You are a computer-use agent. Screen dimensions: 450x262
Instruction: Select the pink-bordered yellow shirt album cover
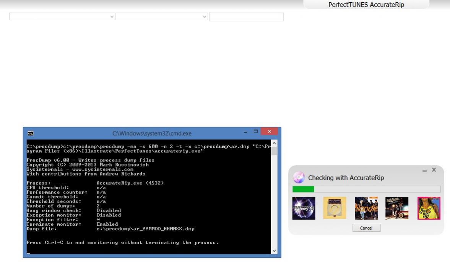[429, 208]
